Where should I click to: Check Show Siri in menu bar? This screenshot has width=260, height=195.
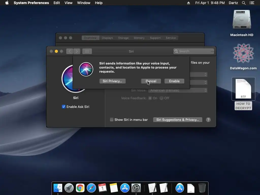pos(112,120)
